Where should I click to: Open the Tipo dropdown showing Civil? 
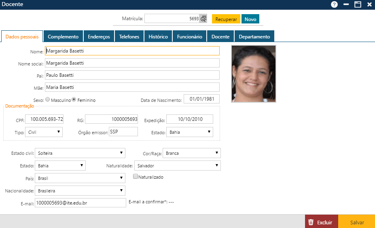pyautogui.click(x=44, y=132)
